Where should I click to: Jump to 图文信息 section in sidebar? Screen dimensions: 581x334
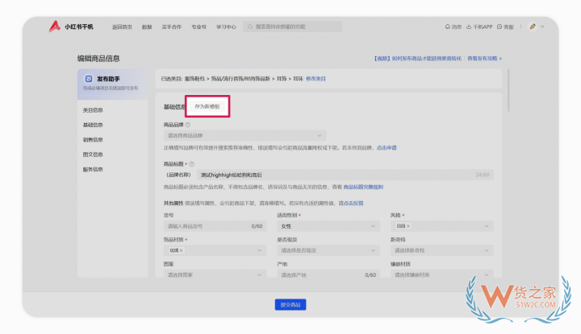tap(93, 155)
